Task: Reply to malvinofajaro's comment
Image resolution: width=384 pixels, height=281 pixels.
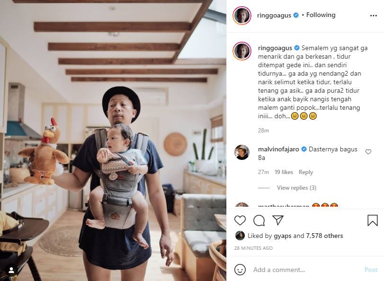Action: point(306,172)
